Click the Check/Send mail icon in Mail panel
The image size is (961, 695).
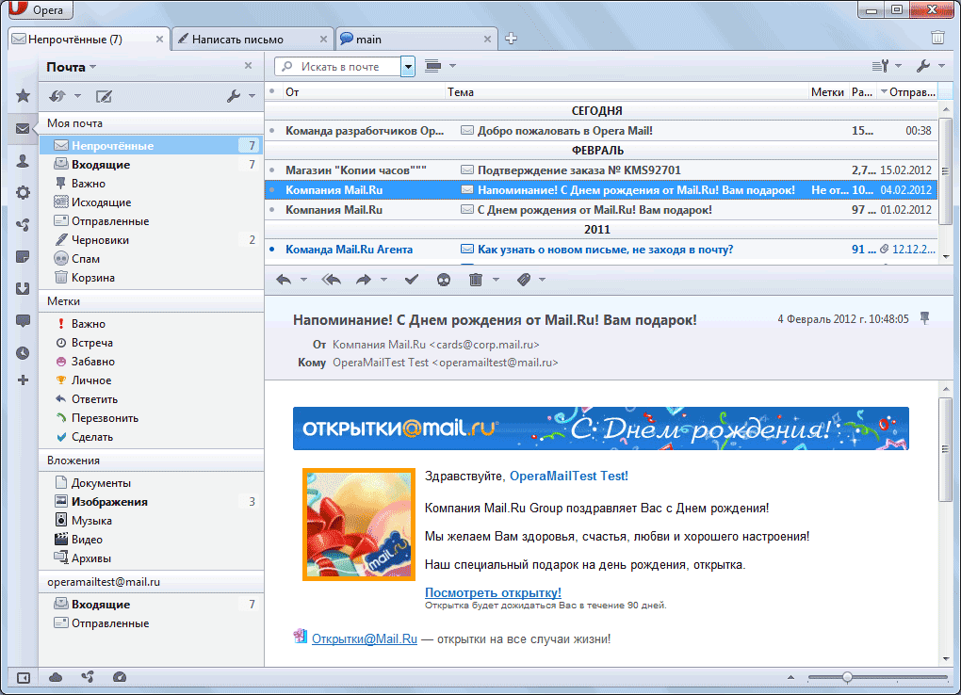click(x=57, y=96)
